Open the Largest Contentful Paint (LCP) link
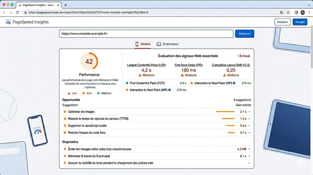 pyautogui.click(x=146, y=65)
